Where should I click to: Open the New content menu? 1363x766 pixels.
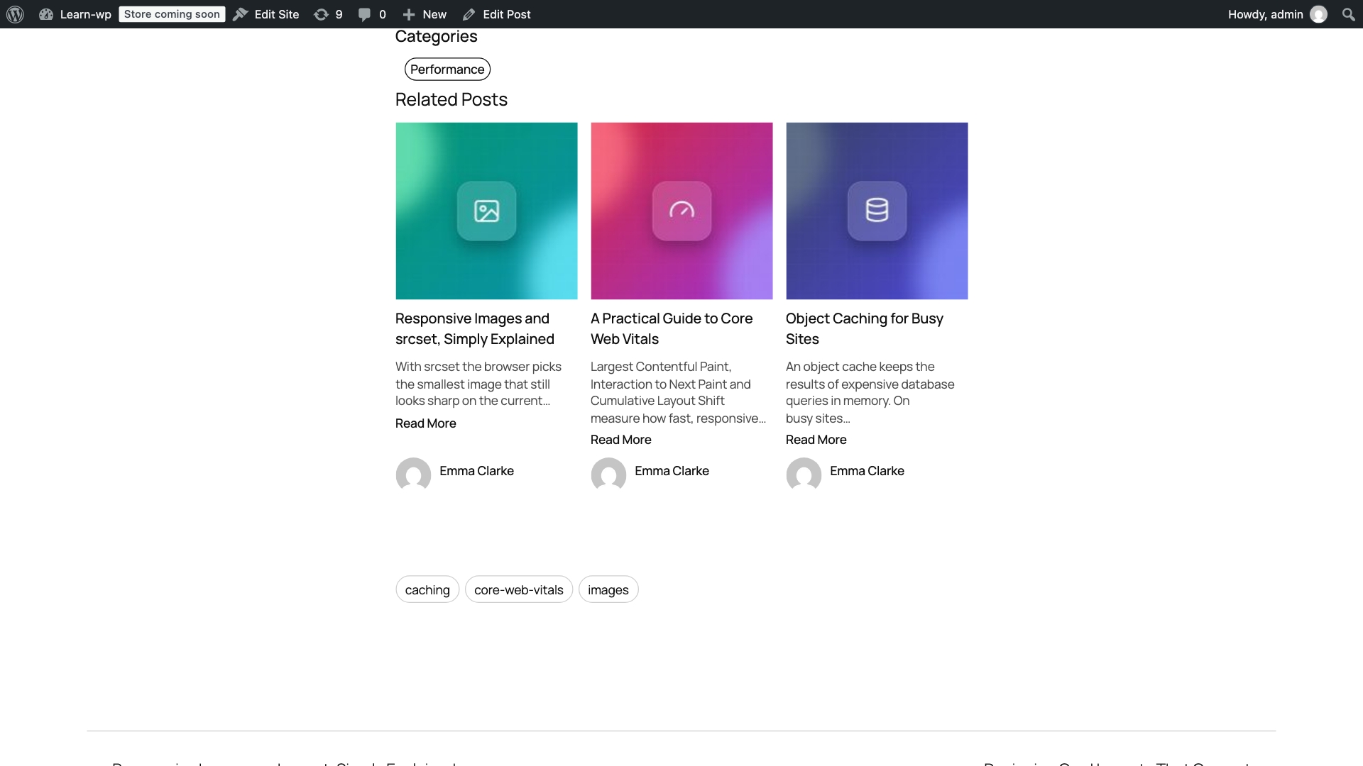434,14
